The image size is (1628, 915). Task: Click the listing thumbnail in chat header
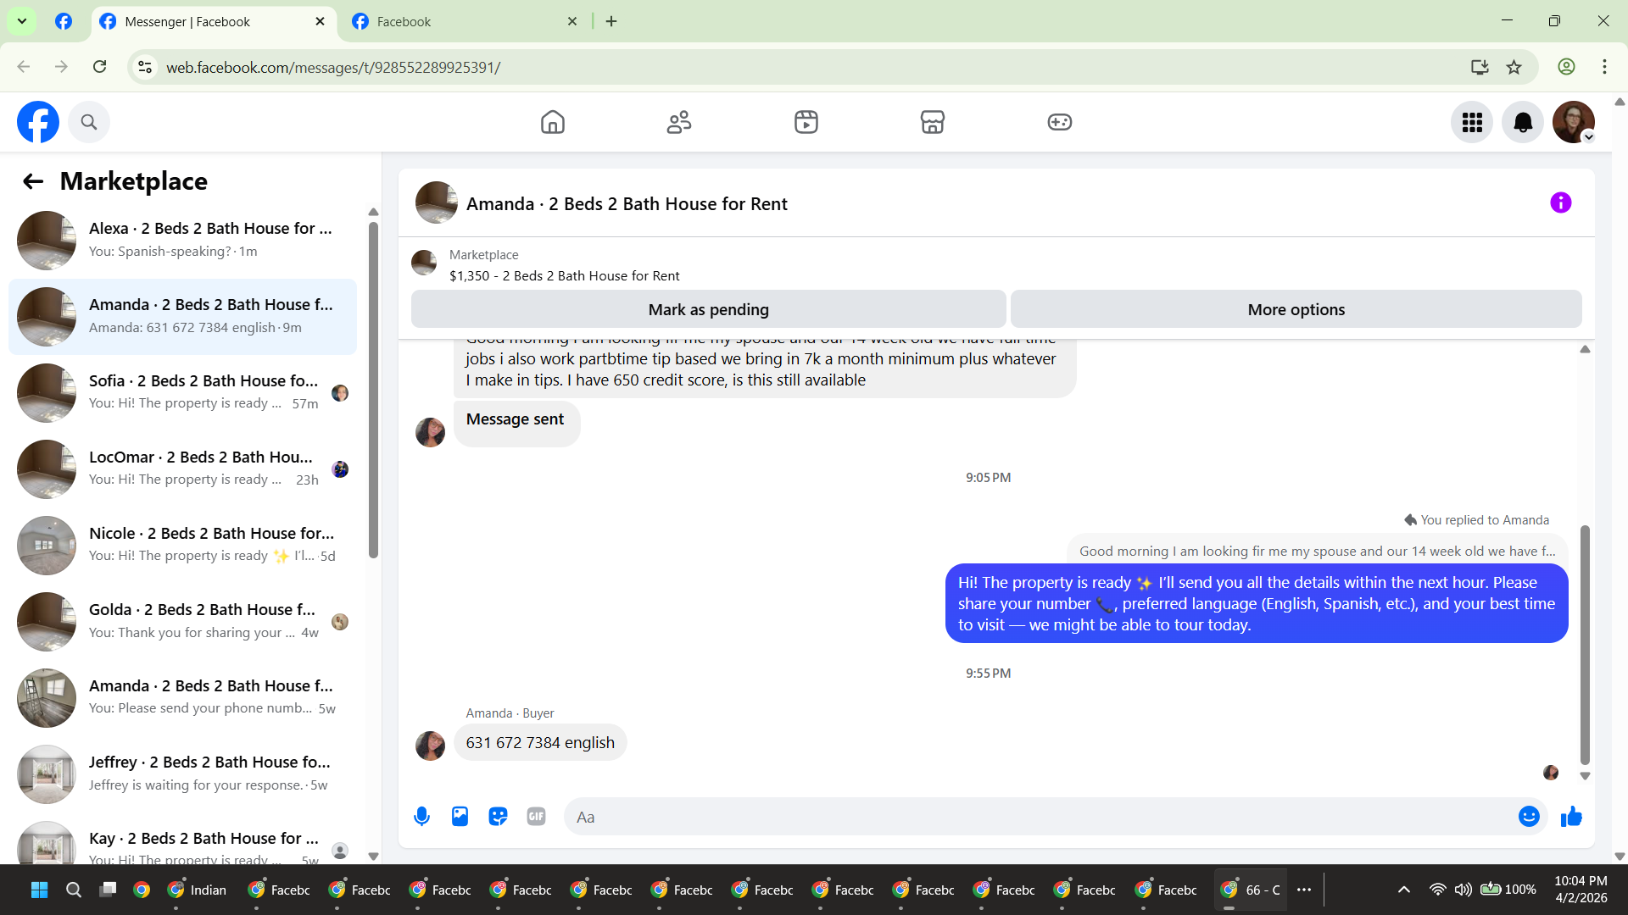click(437, 202)
